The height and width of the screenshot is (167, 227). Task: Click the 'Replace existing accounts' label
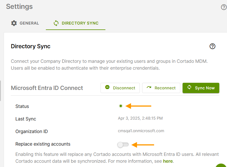coord(43,144)
